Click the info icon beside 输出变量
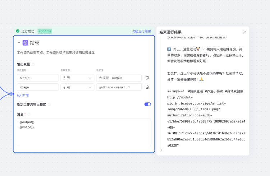This screenshot has width=270, height=176. click(33, 64)
